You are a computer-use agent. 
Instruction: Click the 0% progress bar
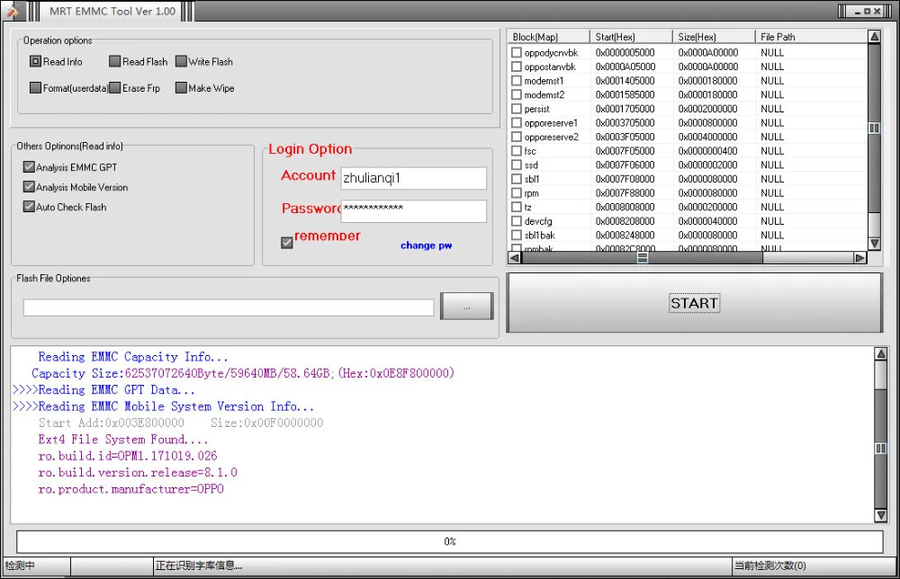(449, 541)
